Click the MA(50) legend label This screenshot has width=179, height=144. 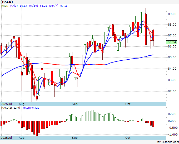(x=33, y=6)
